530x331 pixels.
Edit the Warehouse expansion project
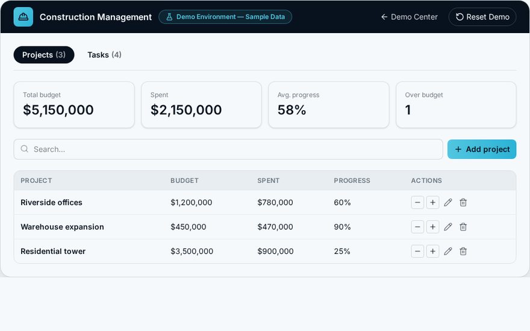pyautogui.click(x=448, y=227)
